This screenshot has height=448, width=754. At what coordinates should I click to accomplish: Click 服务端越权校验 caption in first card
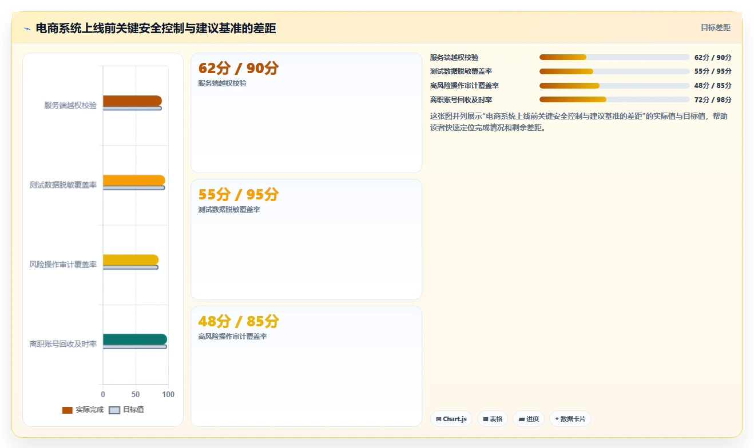pyautogui.click(x=222, y=83)
